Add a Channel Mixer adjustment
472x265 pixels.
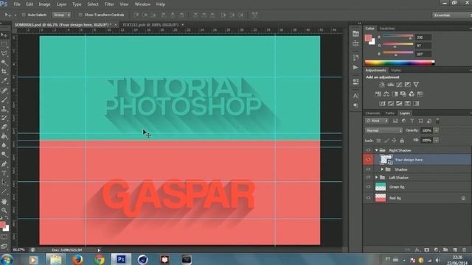click(x=412, y=94)
